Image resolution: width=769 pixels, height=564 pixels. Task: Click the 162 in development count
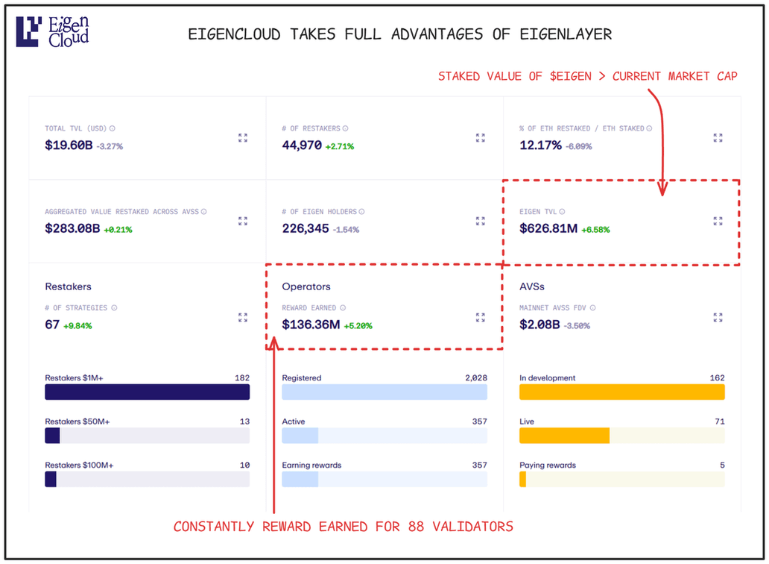(x=717, y=378)
